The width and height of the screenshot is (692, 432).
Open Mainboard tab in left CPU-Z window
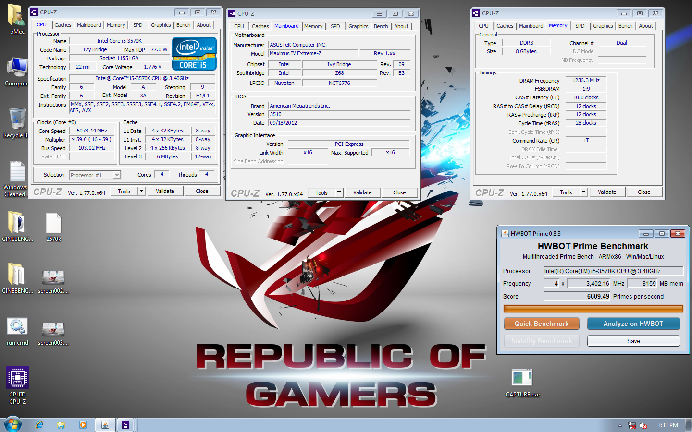click(89, 25)
